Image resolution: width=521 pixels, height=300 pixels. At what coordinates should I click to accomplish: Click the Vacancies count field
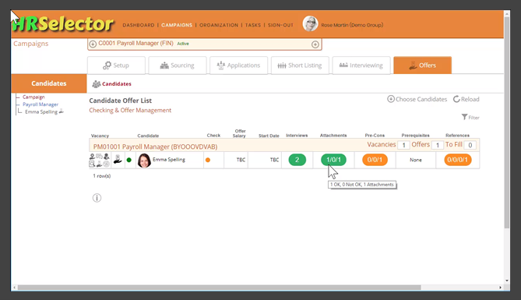pyautogui.click(x=403, y=145)
